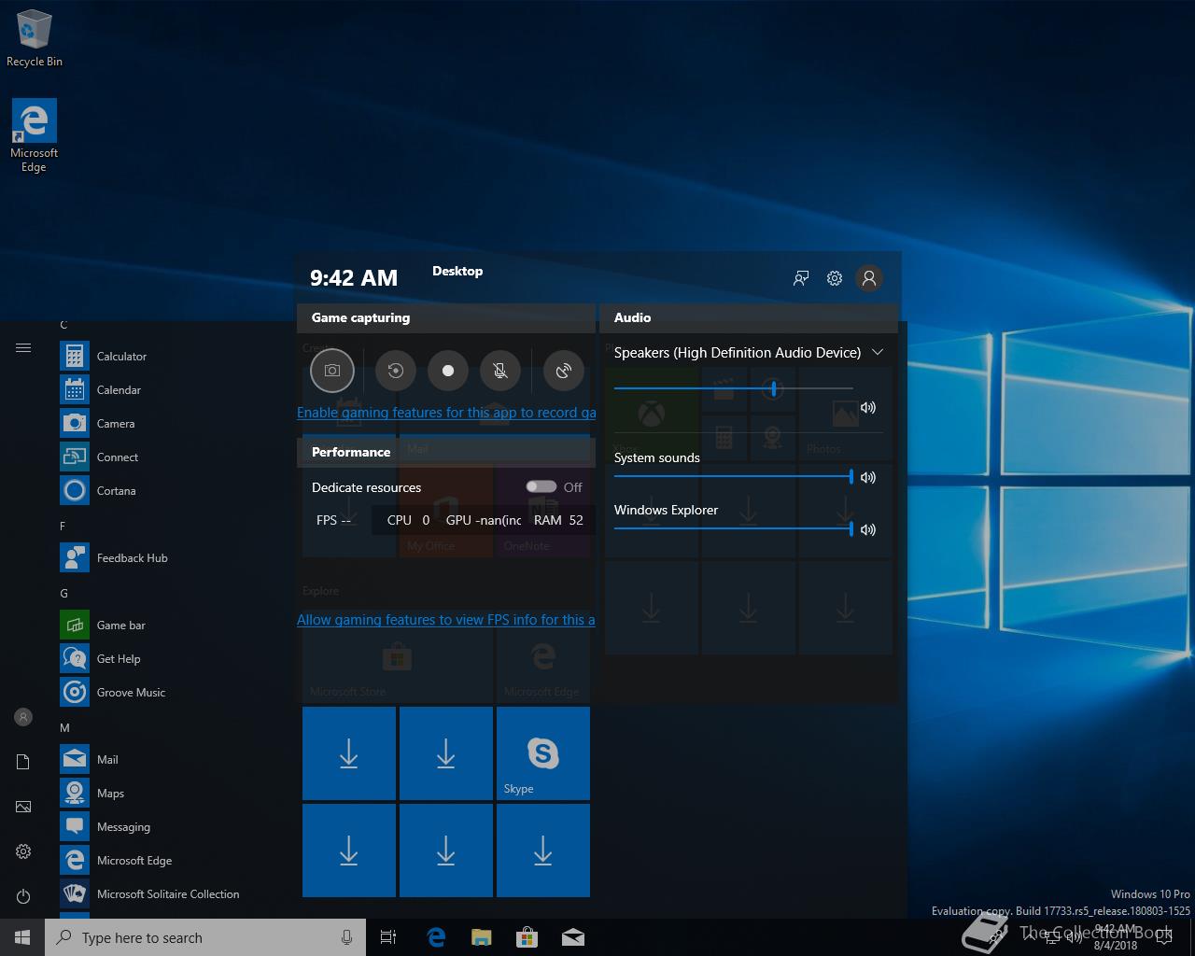Click Enable gaming features to record link
This screenshot has height=956, width=1195.
(x=446, y=413)
